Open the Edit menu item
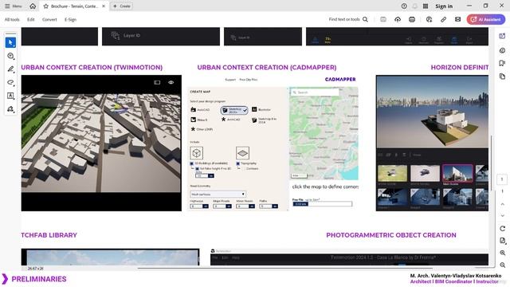This screenshot has width=510, height=287. [31, 19]
